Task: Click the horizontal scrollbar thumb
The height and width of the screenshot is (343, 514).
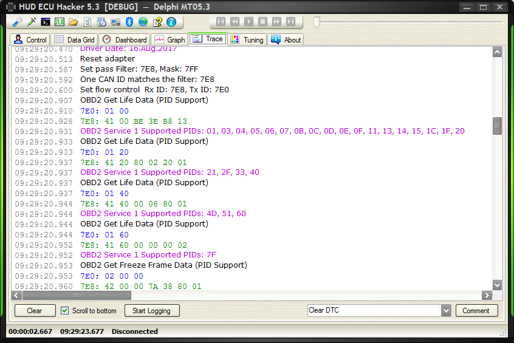Action: [x=77, y=295]
